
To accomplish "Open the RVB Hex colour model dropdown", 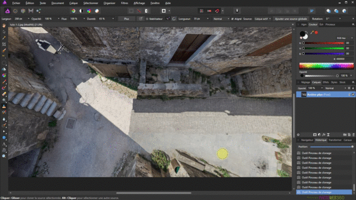I will click(x=345, y=38).
